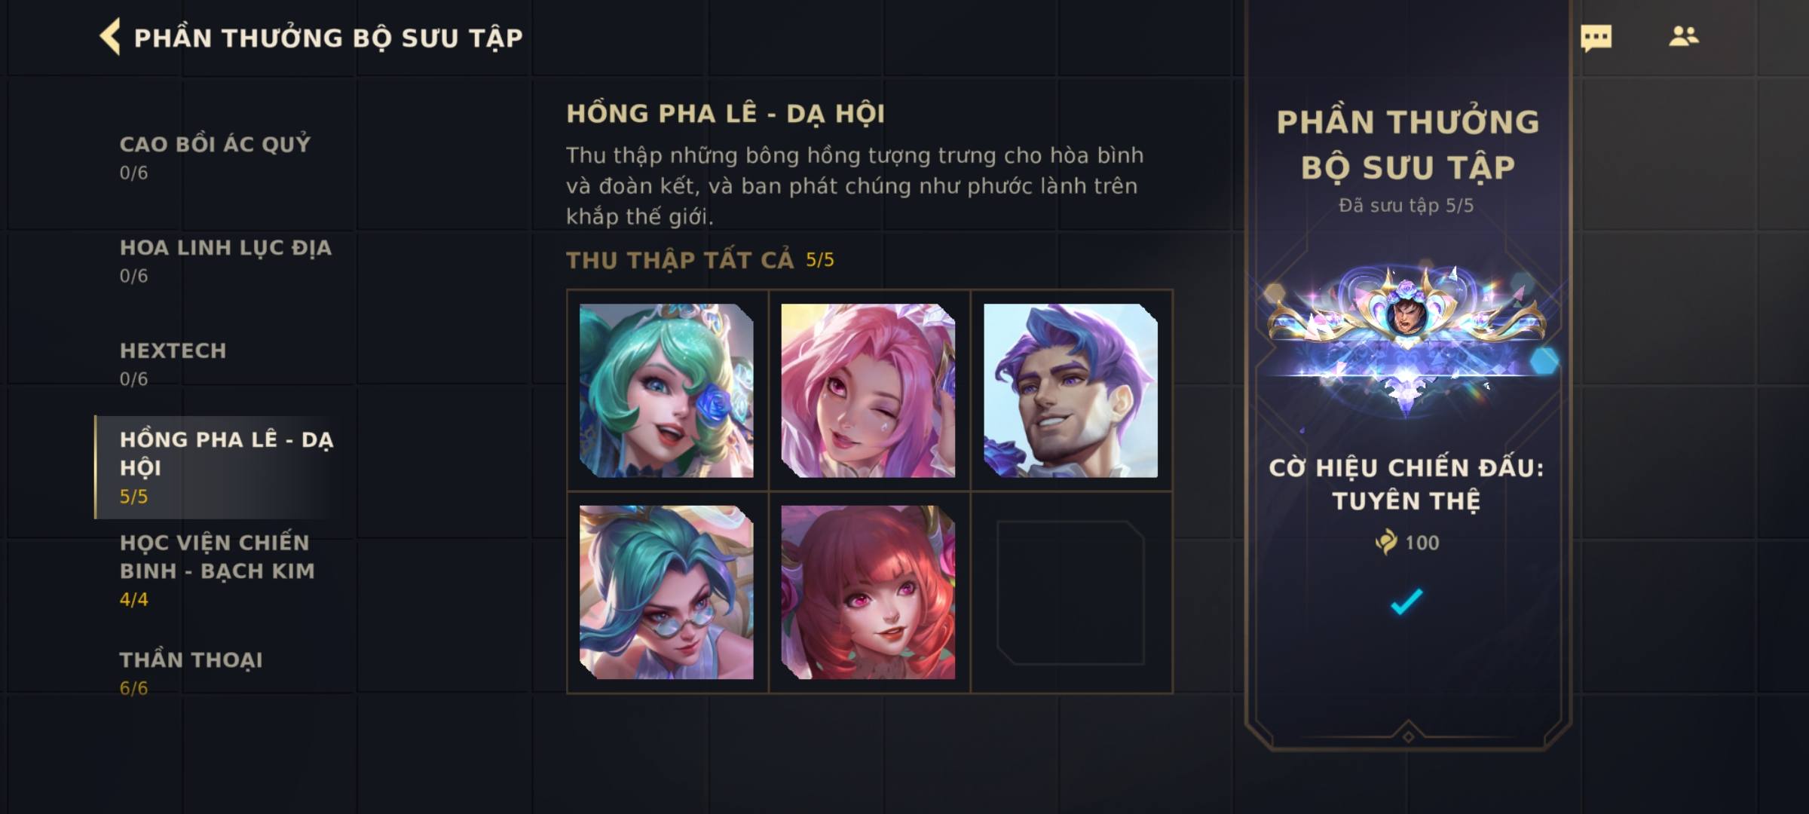Click the blue claimed checkmark
1809x814 pixels.
point(1406,601)
